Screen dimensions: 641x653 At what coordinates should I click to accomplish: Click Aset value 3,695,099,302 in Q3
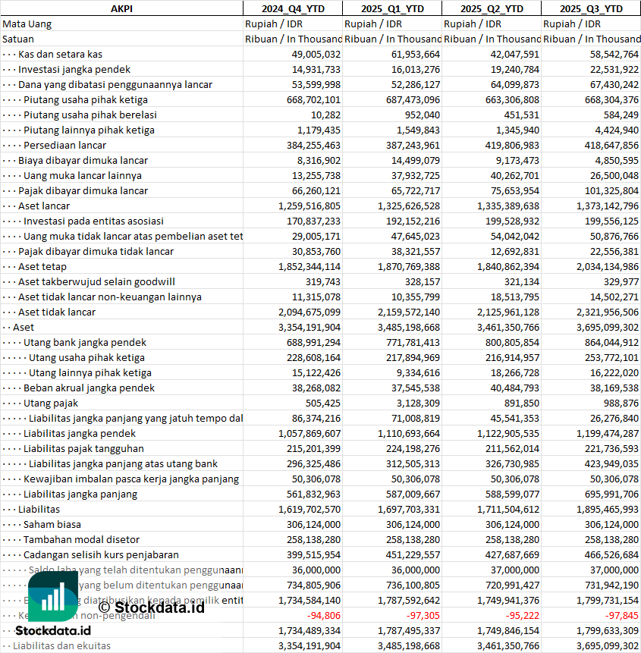608,328
